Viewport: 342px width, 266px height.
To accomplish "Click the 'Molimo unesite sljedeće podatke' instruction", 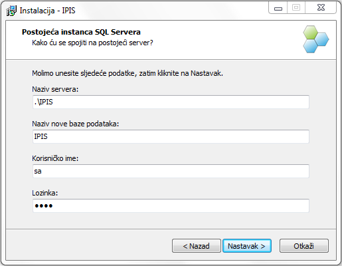I will (128, 73).
